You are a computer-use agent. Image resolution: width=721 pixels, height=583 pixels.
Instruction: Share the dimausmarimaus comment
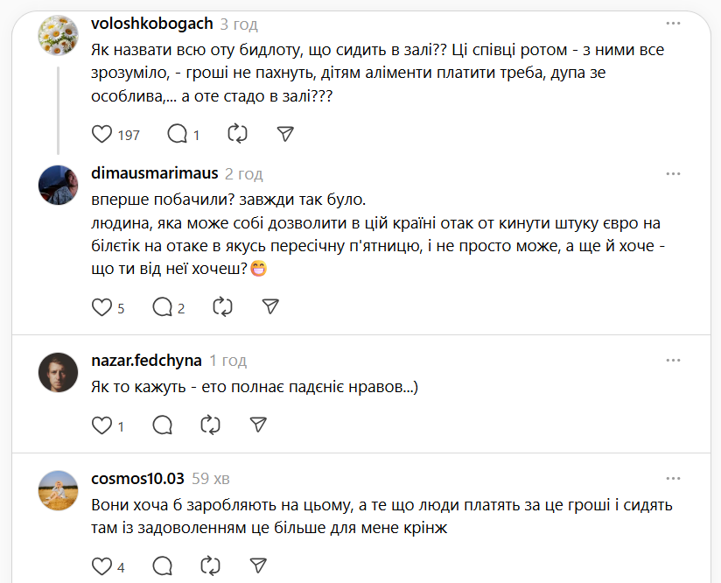270,307
